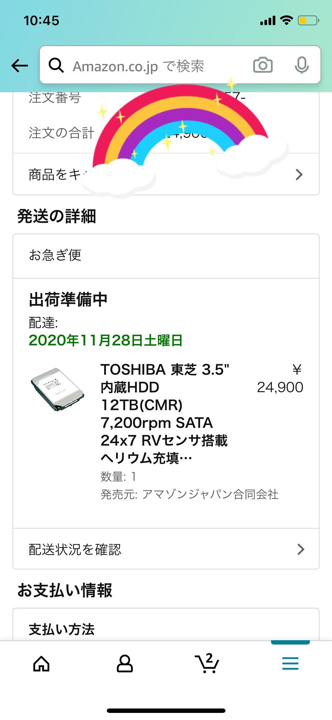Tap the back arrow icon

coord(19,66)
